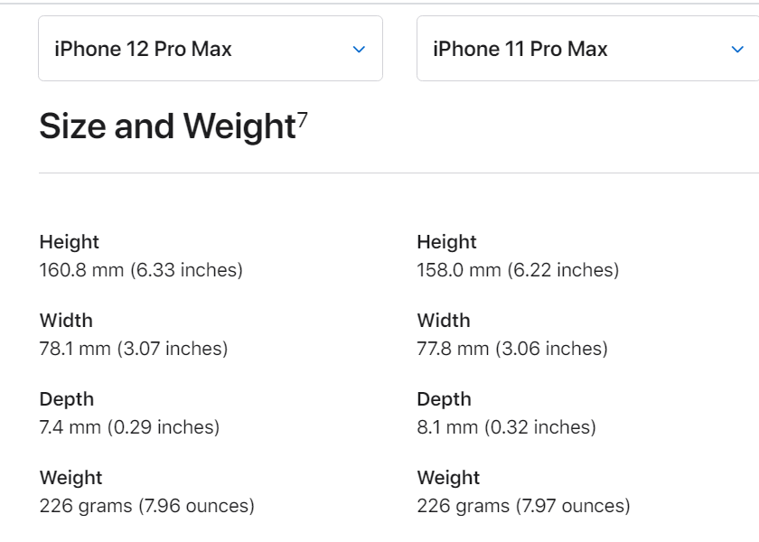The width and height of the screenshot is (759, 542).
Task: Select the 8.1 mm depth value
Action: click(x=506, y=427)
